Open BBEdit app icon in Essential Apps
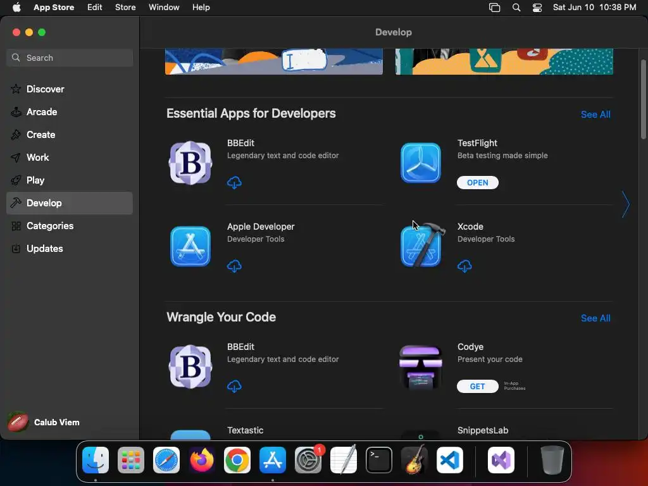 coord(190,163)
